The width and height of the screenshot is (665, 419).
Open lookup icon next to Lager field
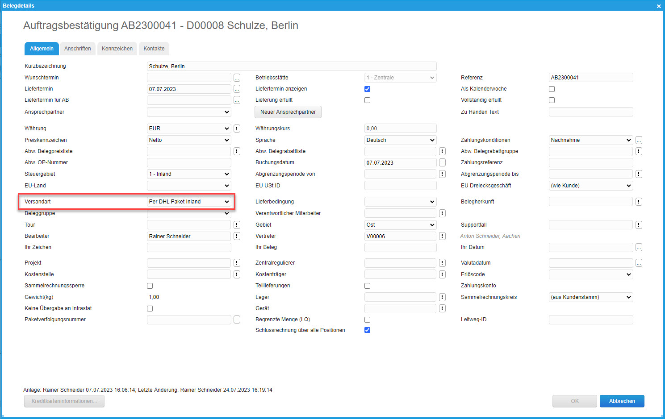click(442, 297)
